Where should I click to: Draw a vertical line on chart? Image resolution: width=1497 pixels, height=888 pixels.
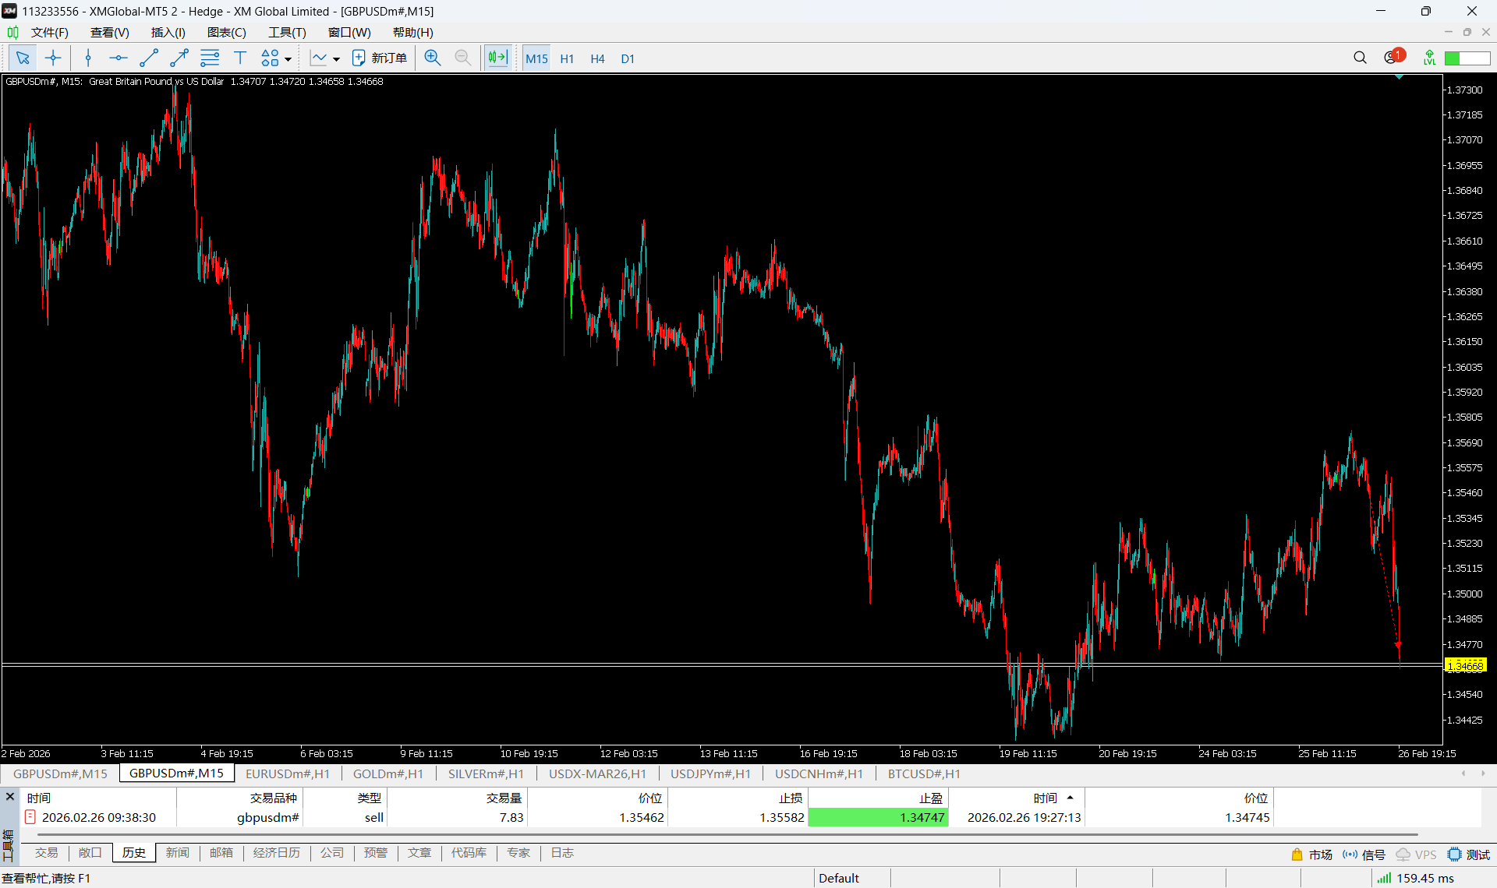(x=88, y=58)
